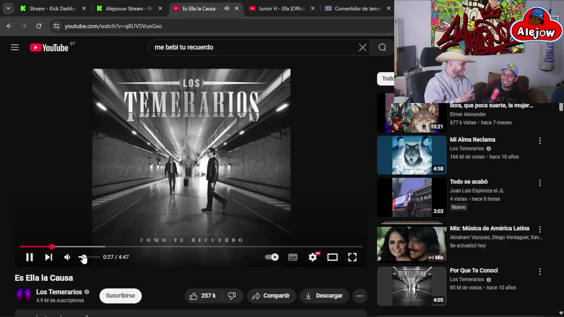Open player settings gear icon
This screenshot has width=564, height=317.
coord(313,257)
